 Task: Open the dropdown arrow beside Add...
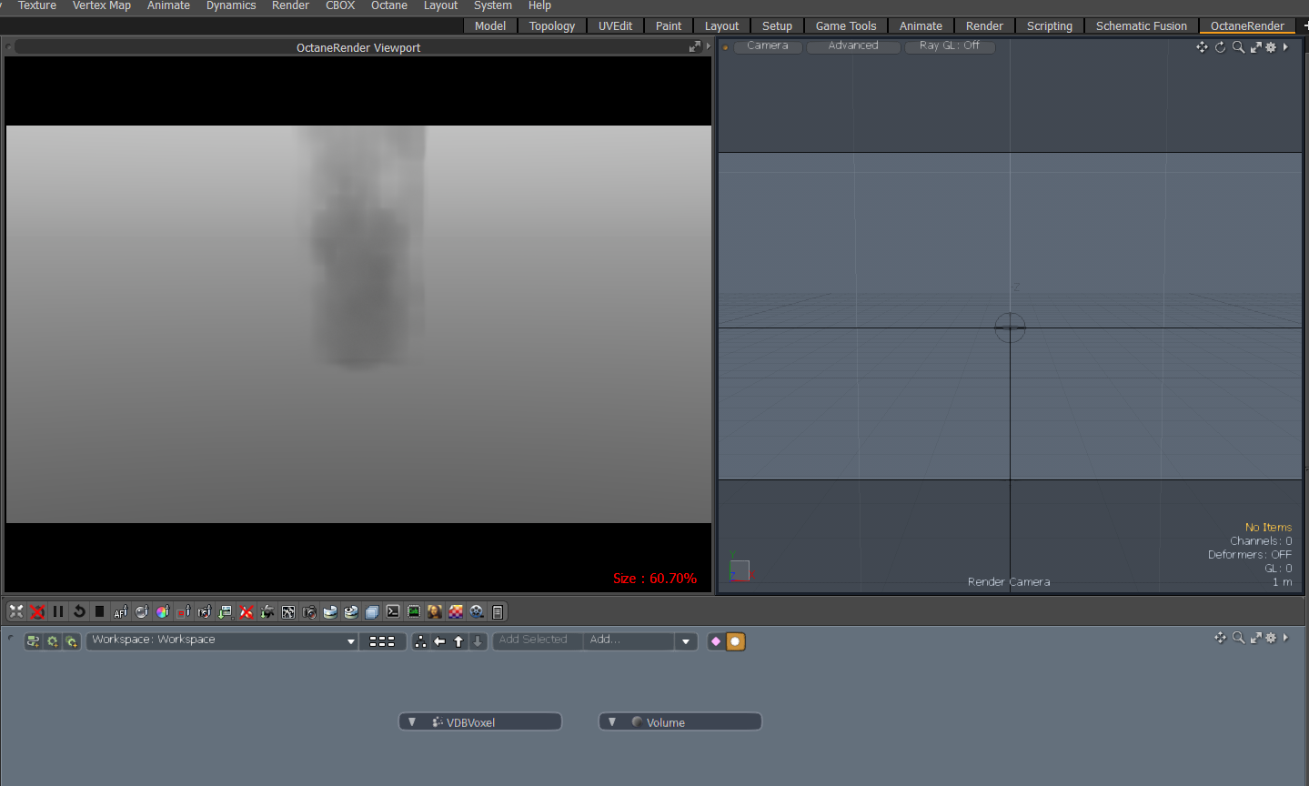click(x=686, y=641)
